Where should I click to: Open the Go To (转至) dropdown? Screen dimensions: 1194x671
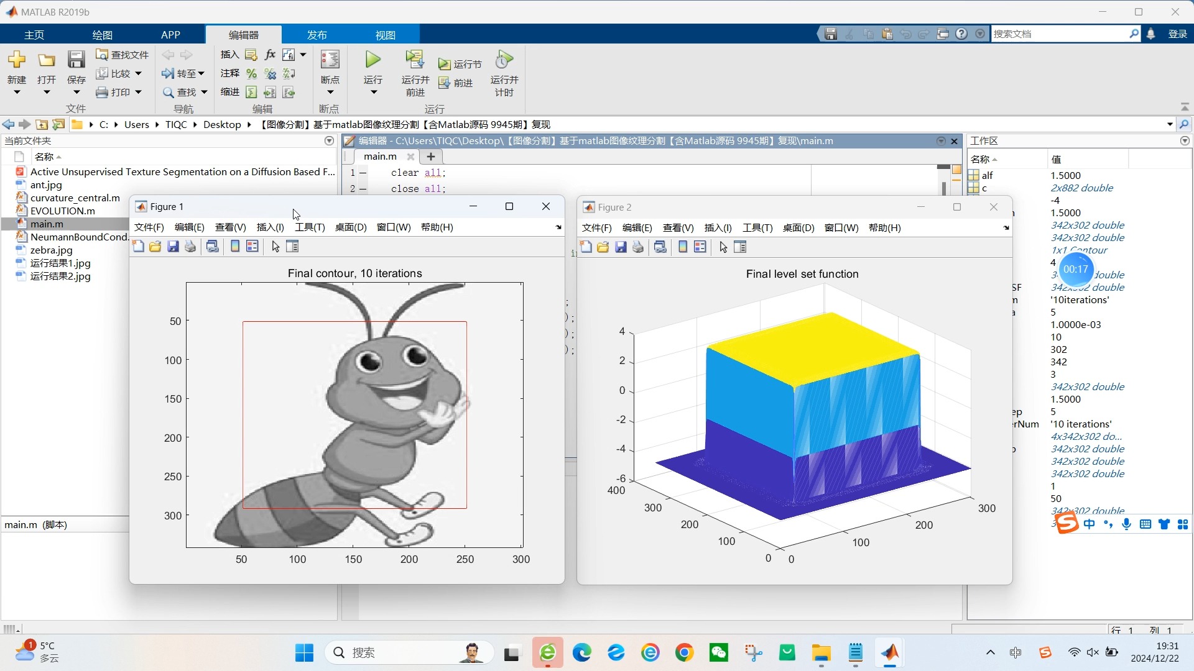coord(201,73)
